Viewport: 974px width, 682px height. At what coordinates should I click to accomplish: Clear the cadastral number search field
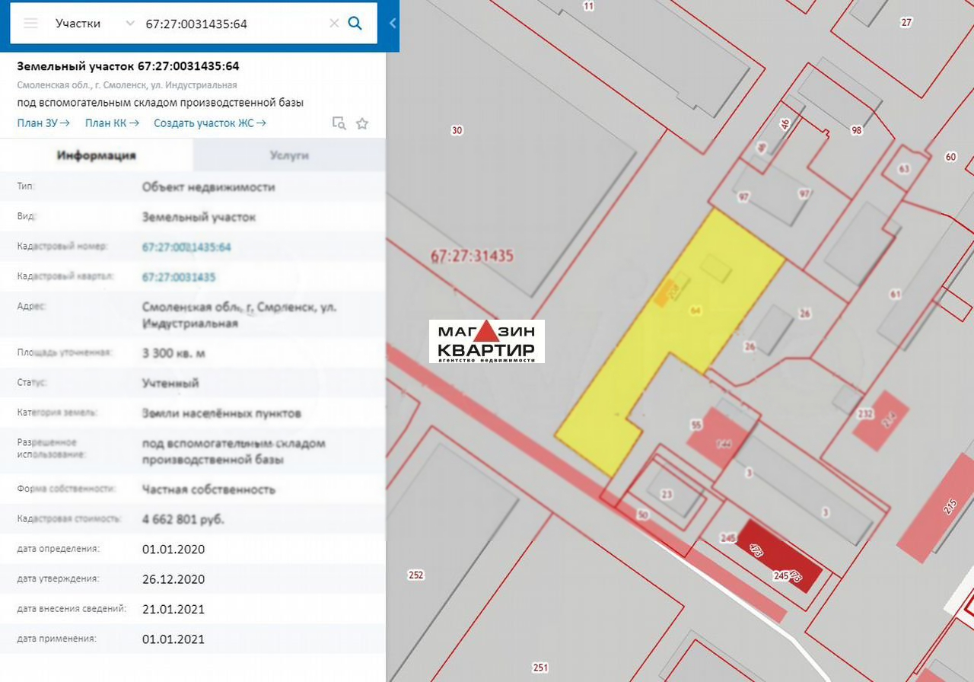tap(333, 24)
